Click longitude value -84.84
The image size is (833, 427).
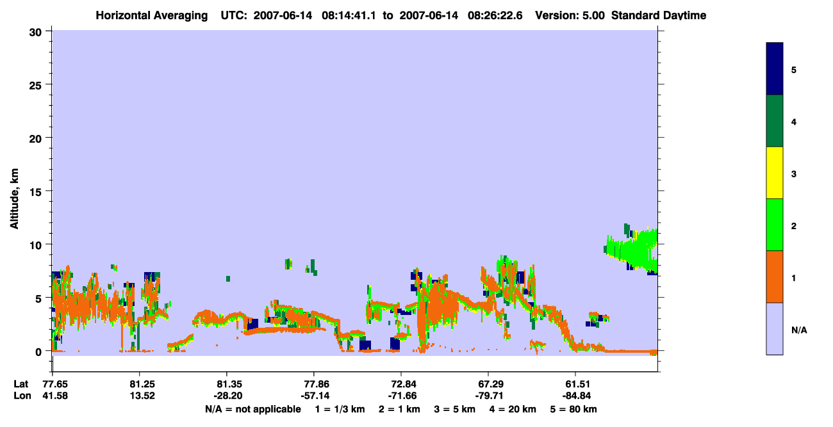[x=575, y=396]
